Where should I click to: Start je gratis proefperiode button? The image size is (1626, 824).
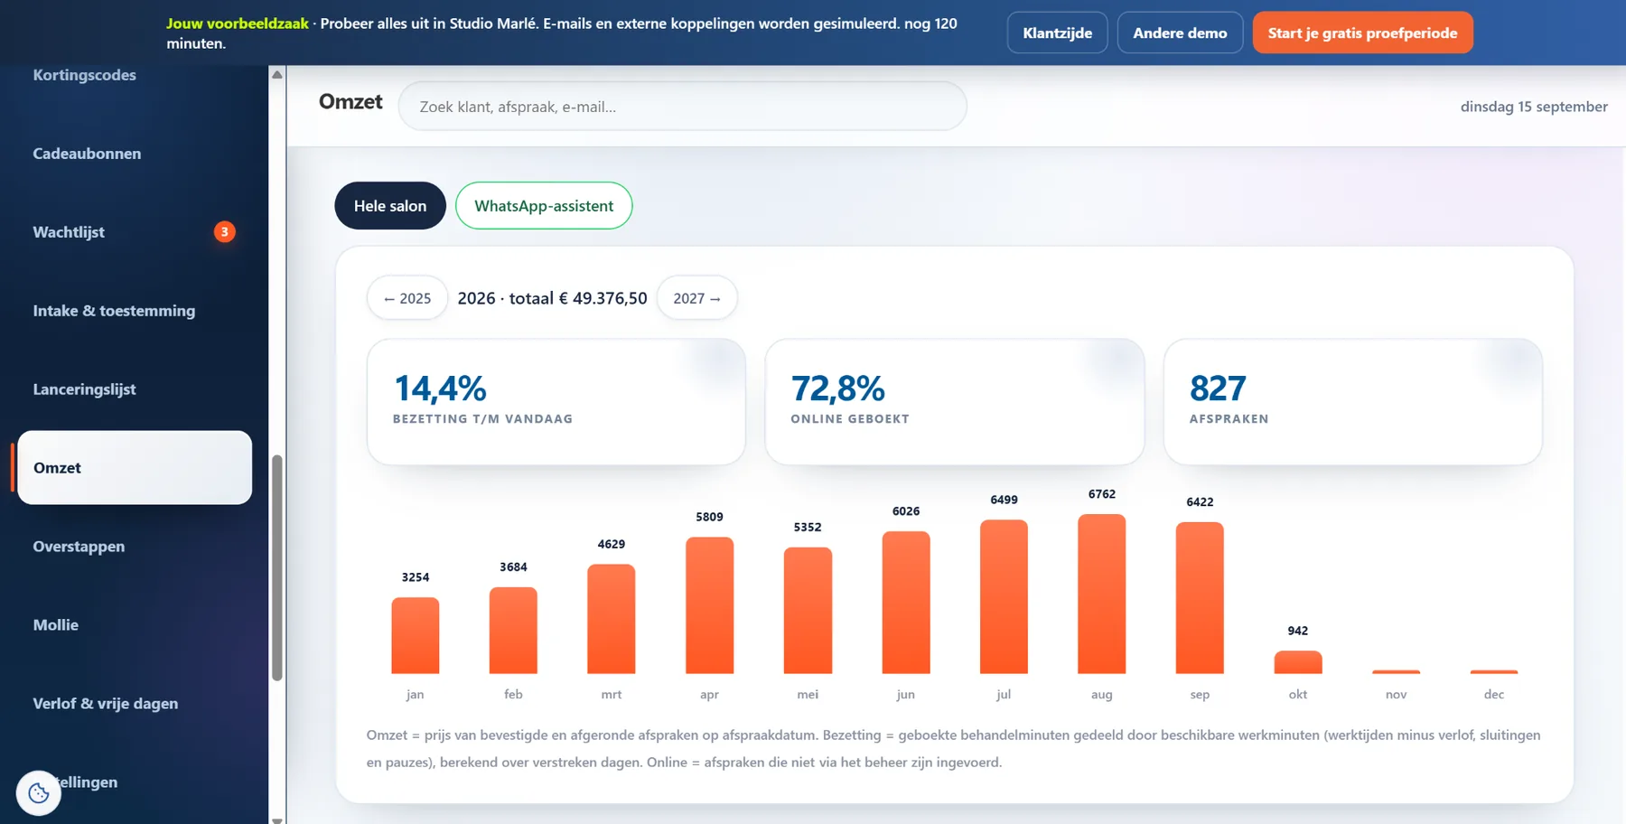click(x=1362, y=33)
